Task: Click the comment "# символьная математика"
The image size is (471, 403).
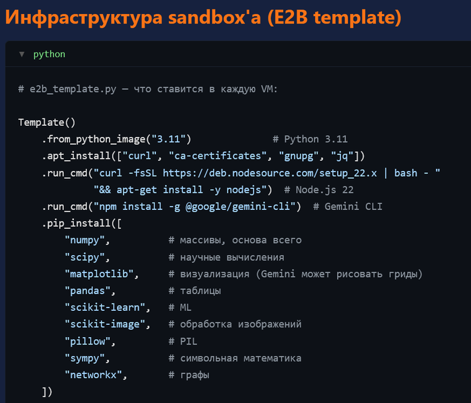Action: (235, 359)
